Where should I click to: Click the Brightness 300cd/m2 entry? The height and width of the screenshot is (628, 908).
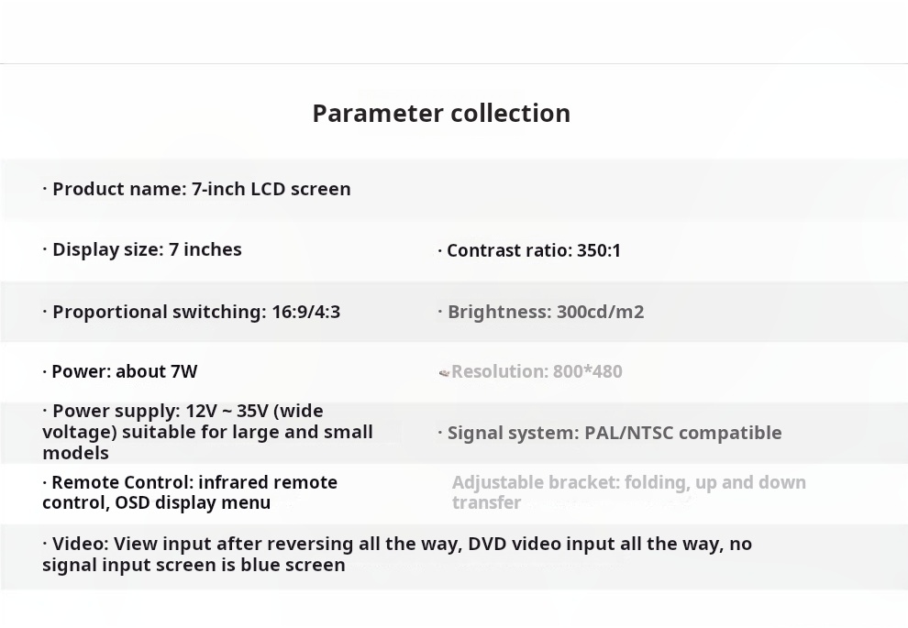coord(541,312)
